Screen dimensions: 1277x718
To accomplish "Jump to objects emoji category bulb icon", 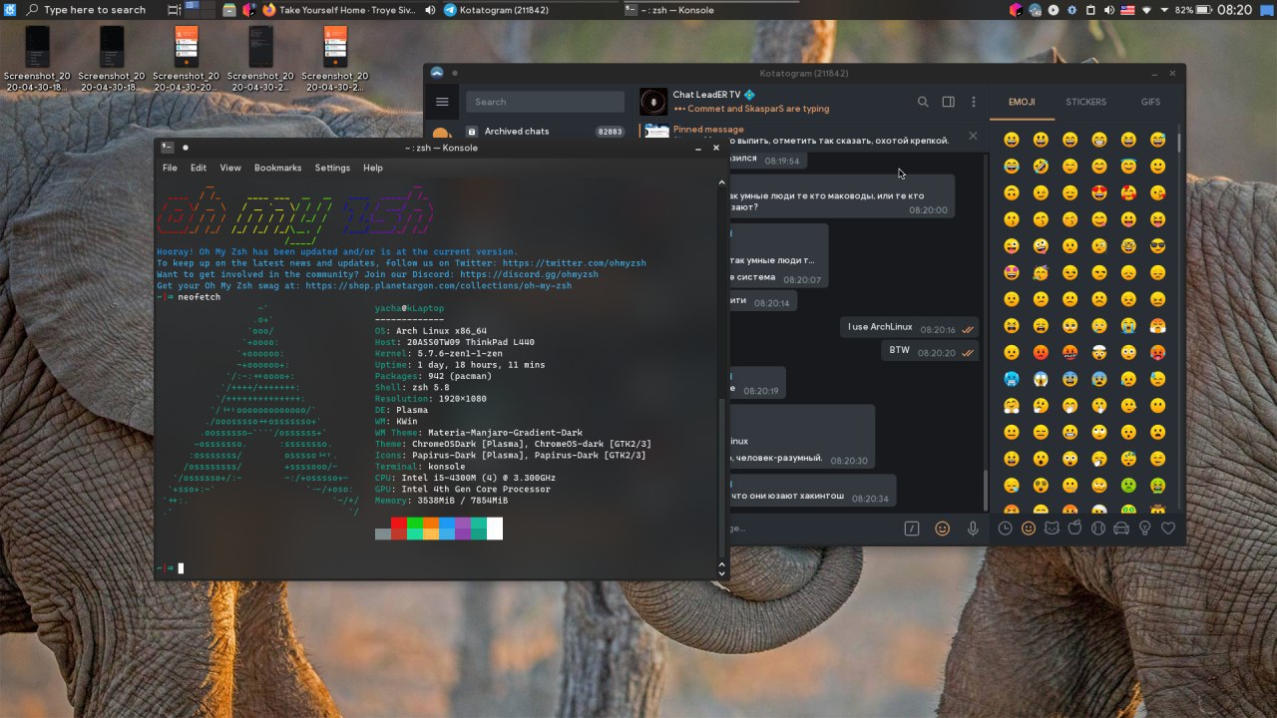I will [x=1145, y=529].
